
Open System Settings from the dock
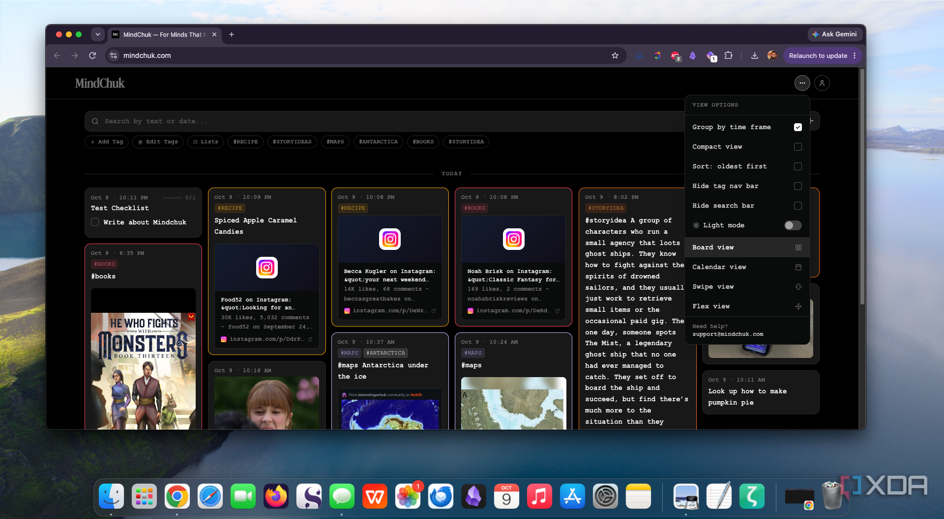(x=605, y=496)
